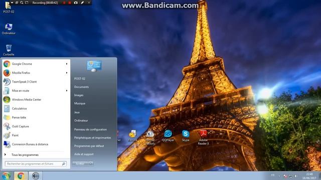
Task: Select the Format Factory desktop shortcut
Action: [150, 138]
